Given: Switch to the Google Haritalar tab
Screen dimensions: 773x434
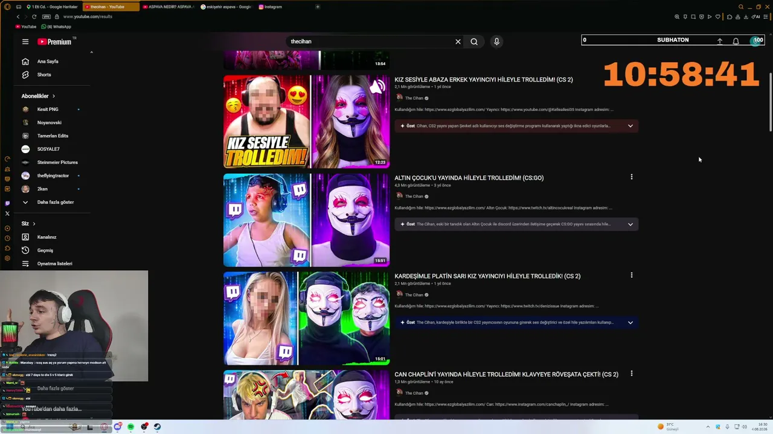Looking at the screenshot, I should coord(51,7).
